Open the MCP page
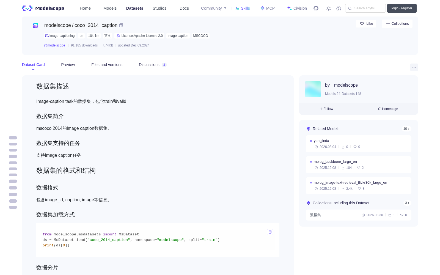This screenshot has height=275, width=440. pyautogui.click(x=268, y=8)
